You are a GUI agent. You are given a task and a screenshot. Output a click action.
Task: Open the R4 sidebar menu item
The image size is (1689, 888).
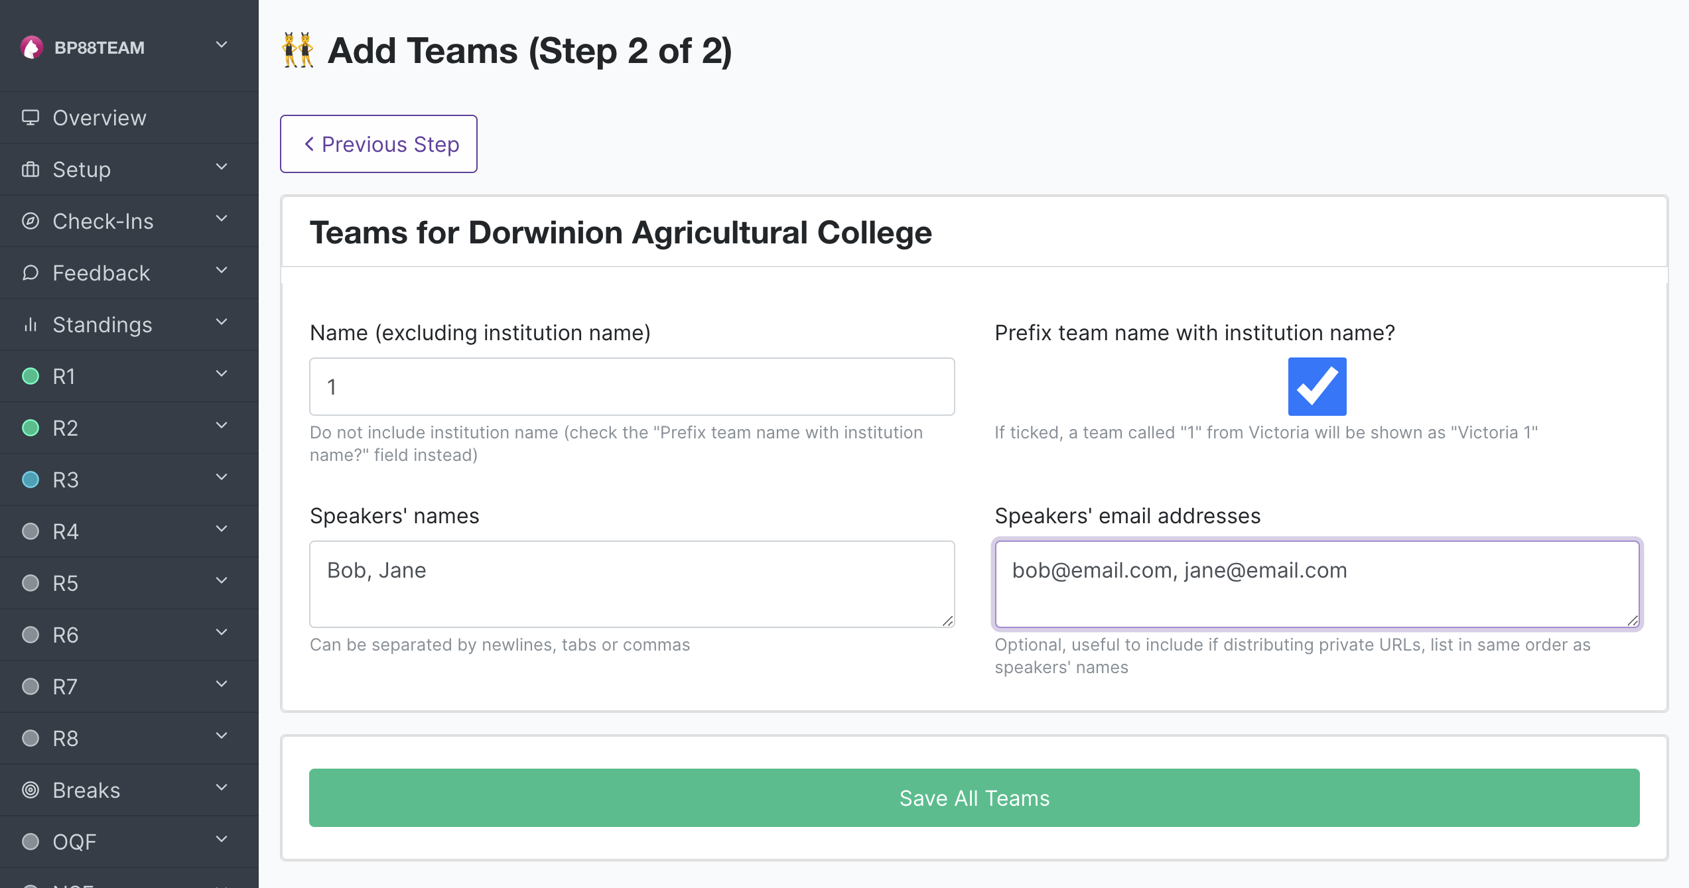tap(129, 531)
